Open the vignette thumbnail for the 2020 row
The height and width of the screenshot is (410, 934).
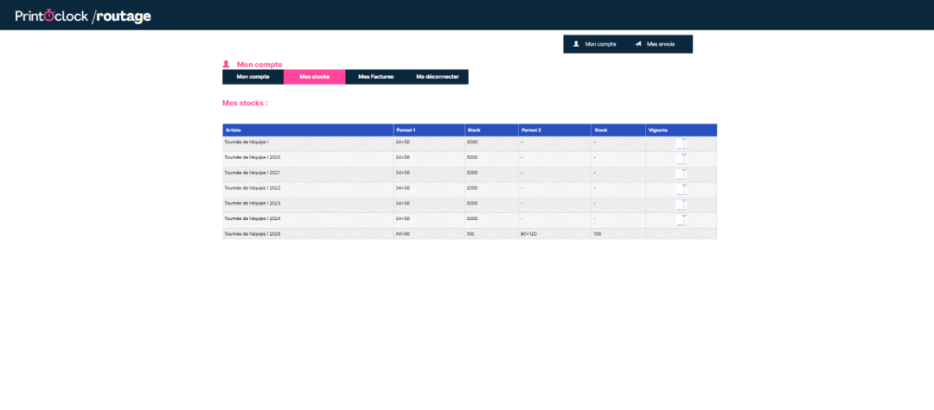coord(682,159)
